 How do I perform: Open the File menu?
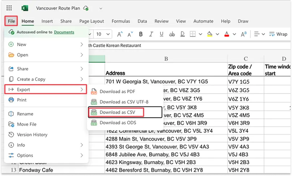[x=11, y=21]
